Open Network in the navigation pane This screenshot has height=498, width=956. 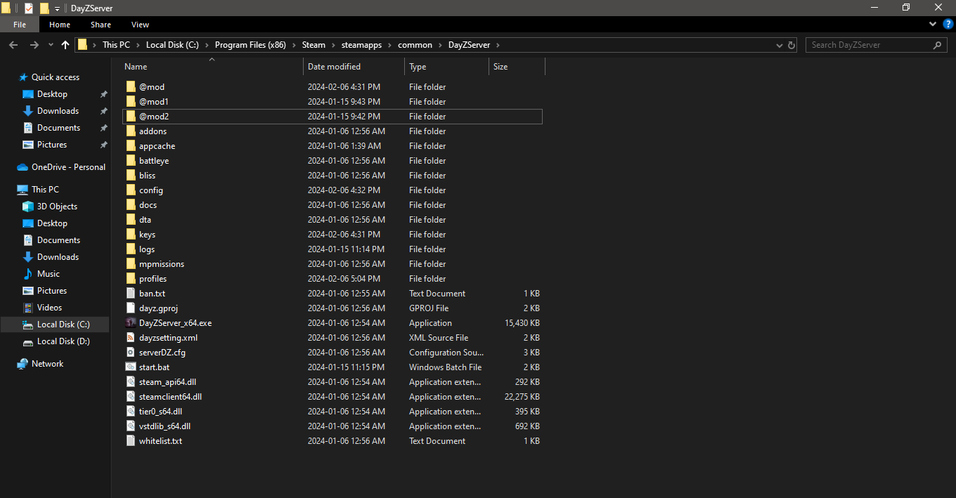(47, 364)
